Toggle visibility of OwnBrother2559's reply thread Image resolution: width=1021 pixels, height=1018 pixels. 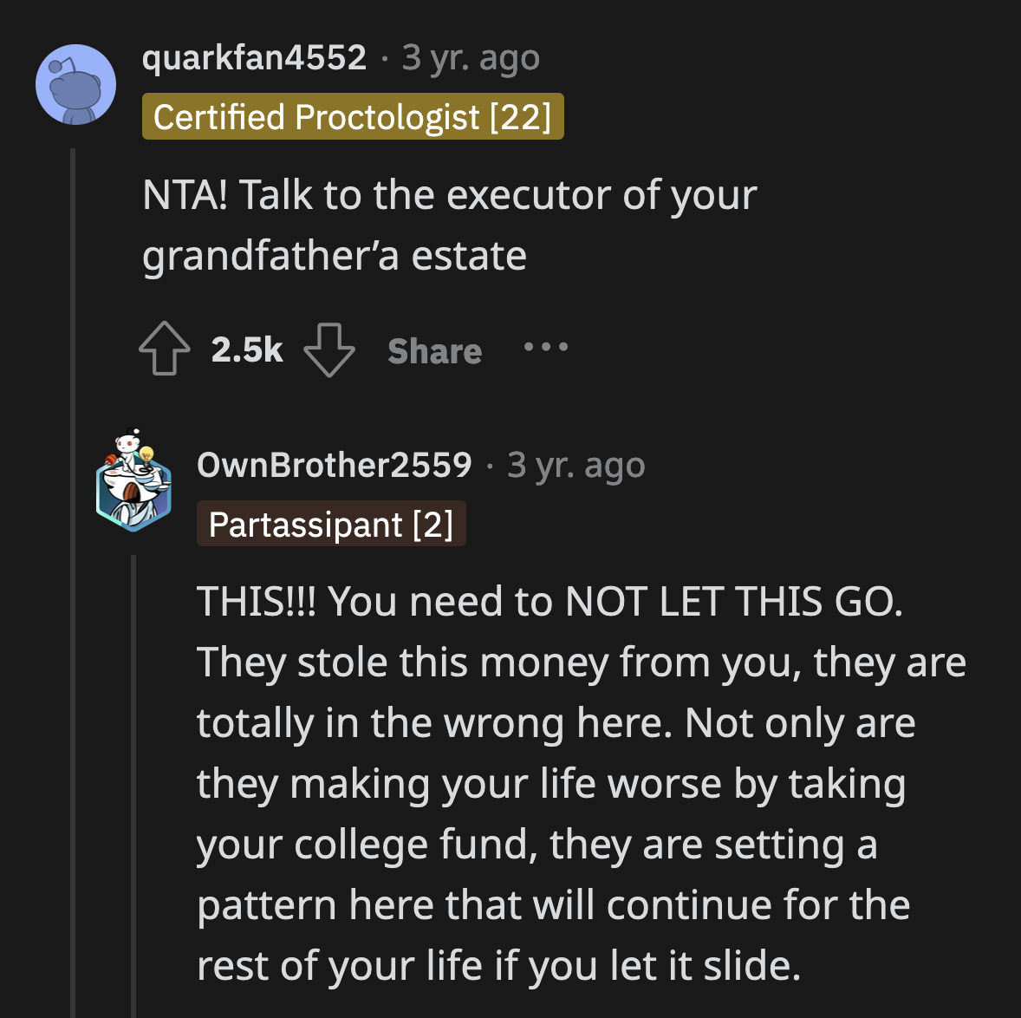point(132,780)
